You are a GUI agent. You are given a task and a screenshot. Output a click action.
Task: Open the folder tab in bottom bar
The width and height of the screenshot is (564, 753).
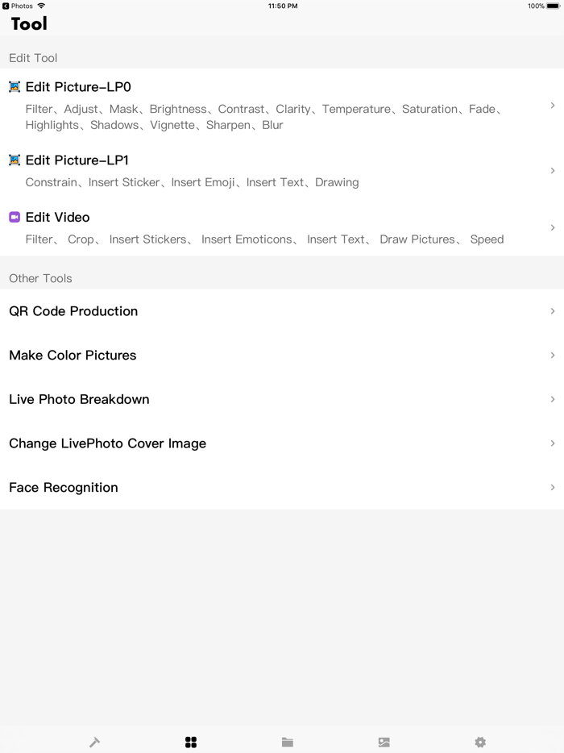288,742
